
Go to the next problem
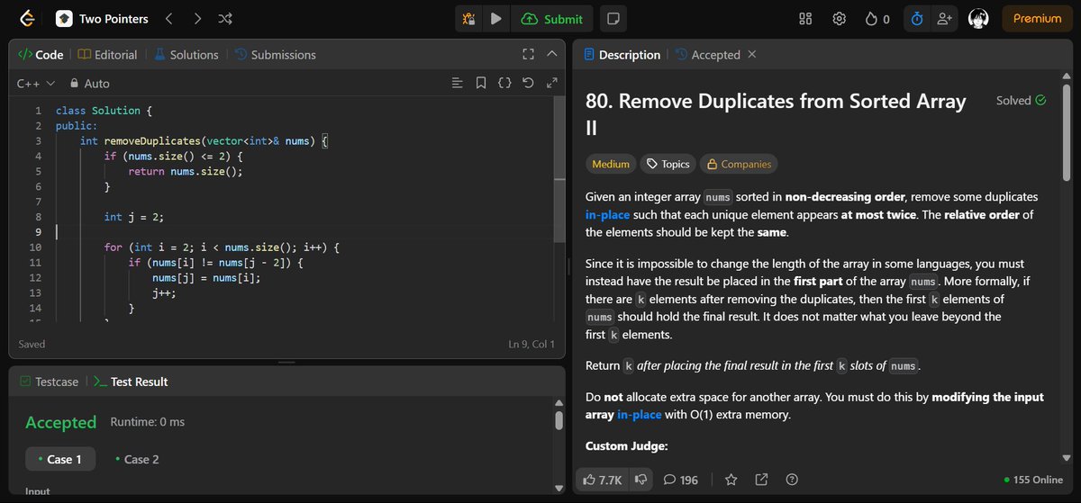click(x=197, y=18)
